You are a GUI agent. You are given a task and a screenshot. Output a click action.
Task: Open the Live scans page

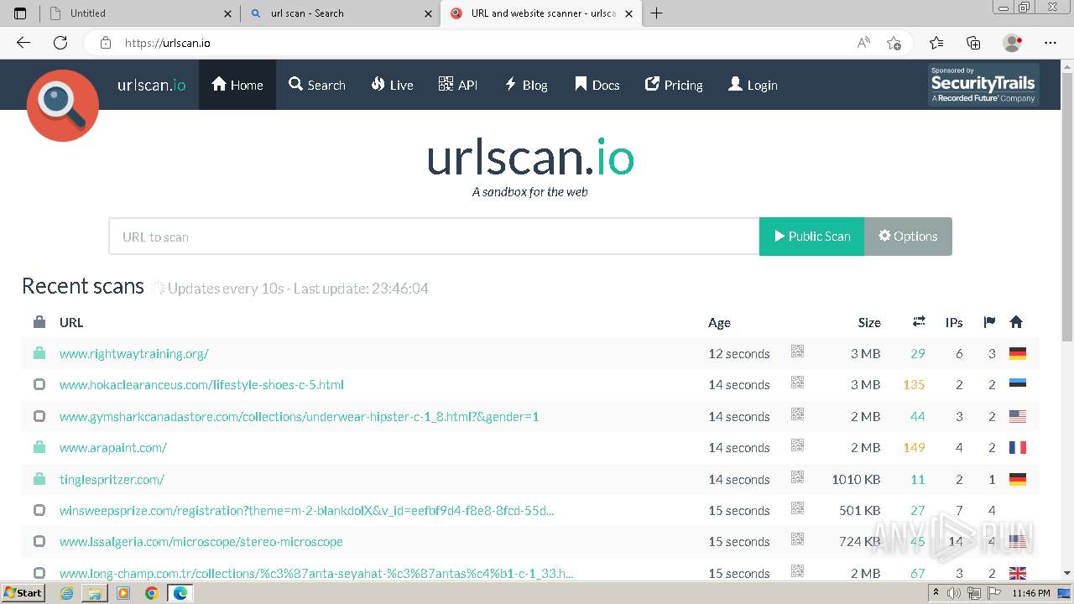pos(393,85)
